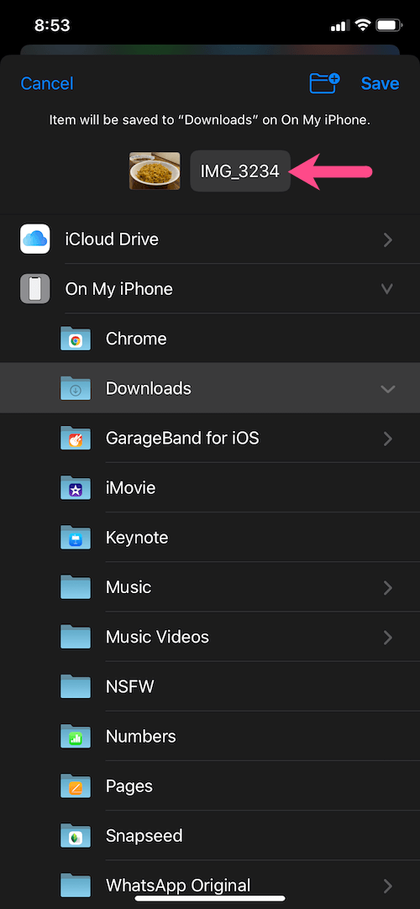Tap the Chrome folder icon
The height and width of the screenshot is (909, 420).
point(76,339)
